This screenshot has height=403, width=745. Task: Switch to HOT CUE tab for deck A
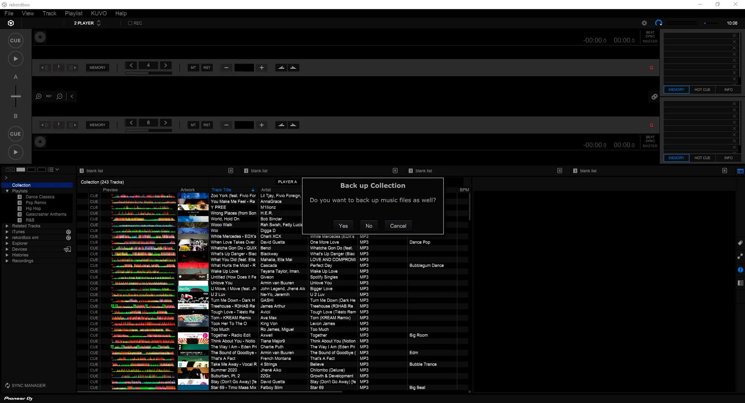pyautogui.click(x=702, y=90)
